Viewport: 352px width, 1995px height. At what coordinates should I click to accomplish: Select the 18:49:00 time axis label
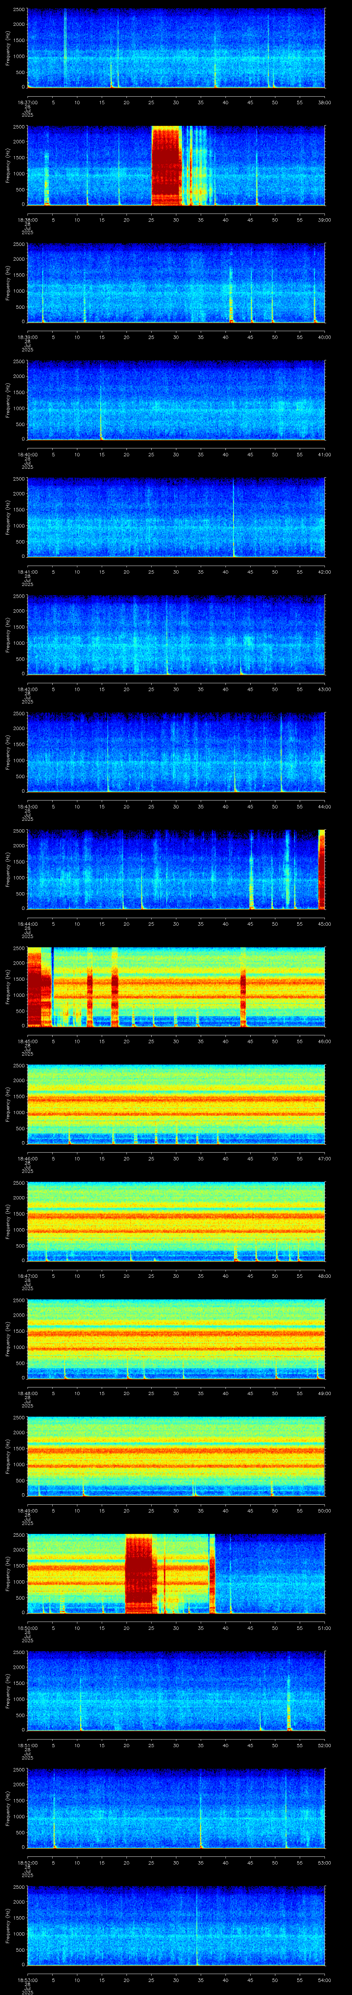click(x=27, y=1509)
